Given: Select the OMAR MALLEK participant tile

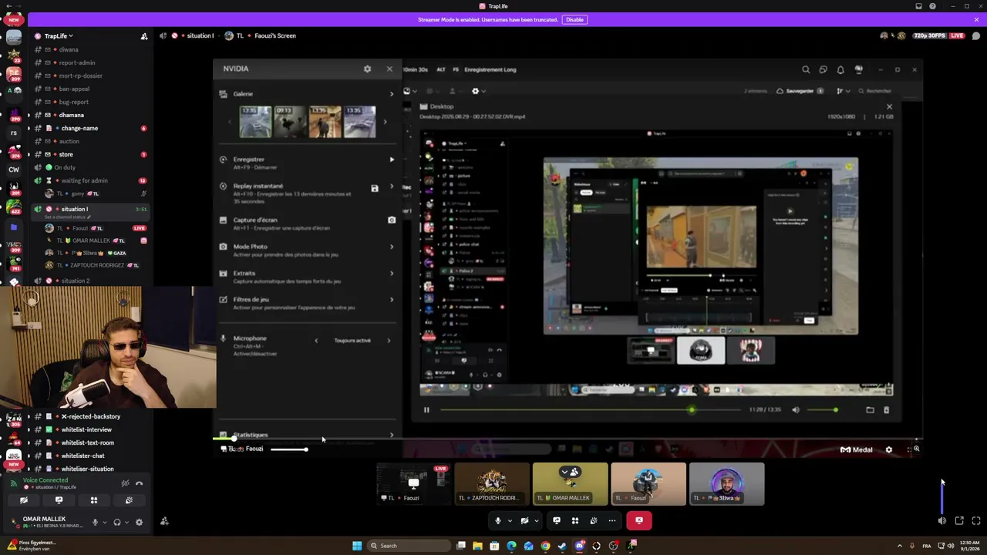Looking at the screenshot, I should click(x=570, y=484).
